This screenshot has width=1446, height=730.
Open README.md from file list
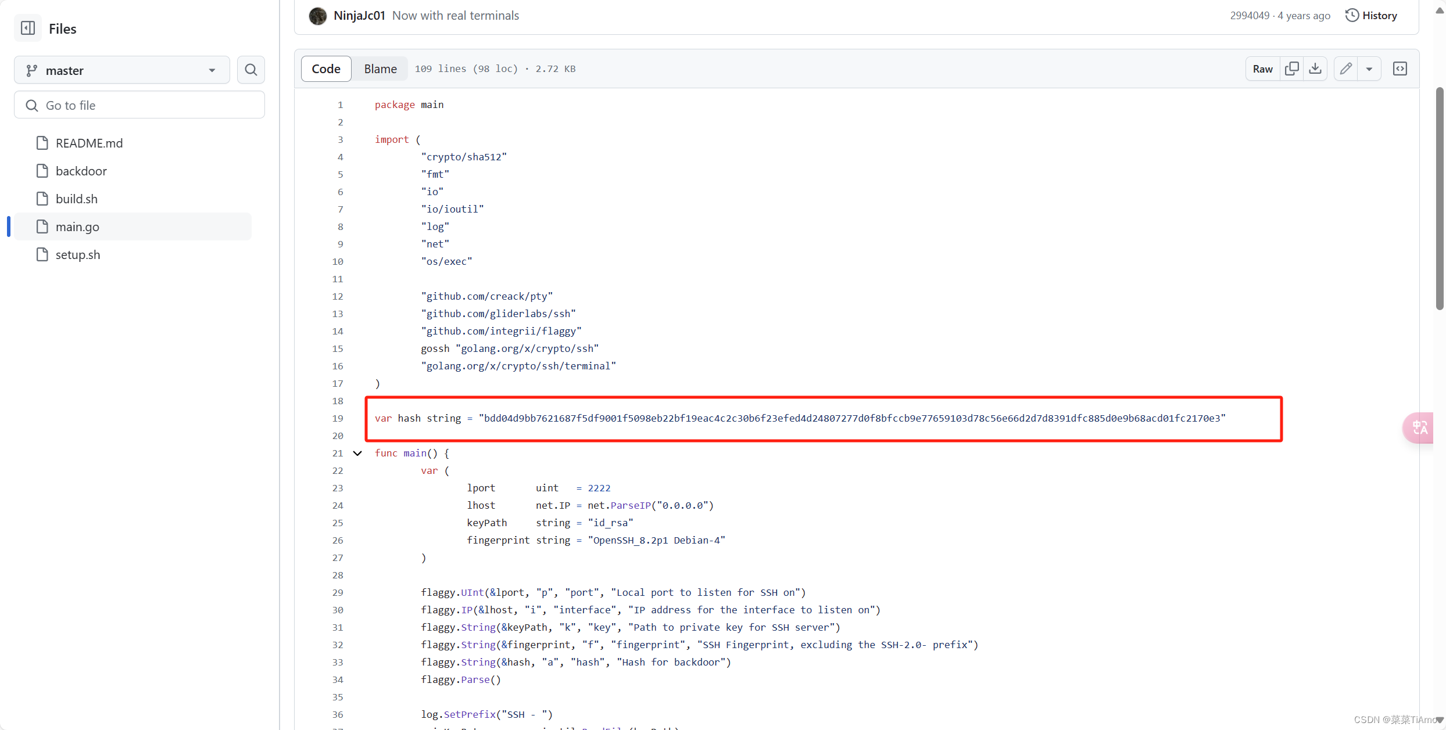pyautogui.click(x=90, y=142)
